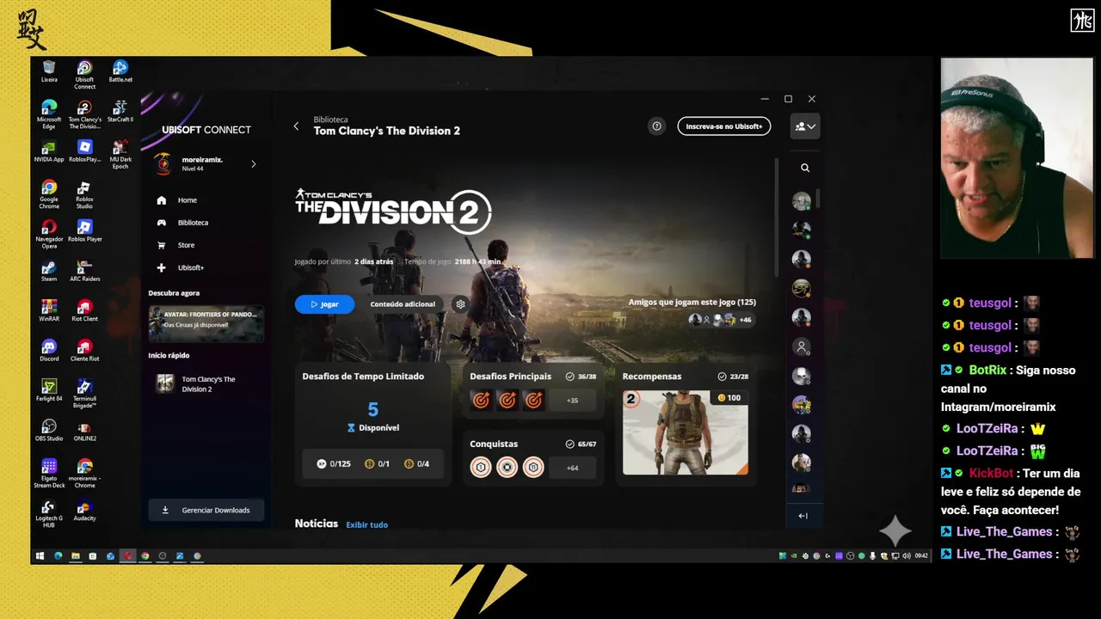
Task: Open OBS Studio desktop icon
Action: tap(49, 430)
